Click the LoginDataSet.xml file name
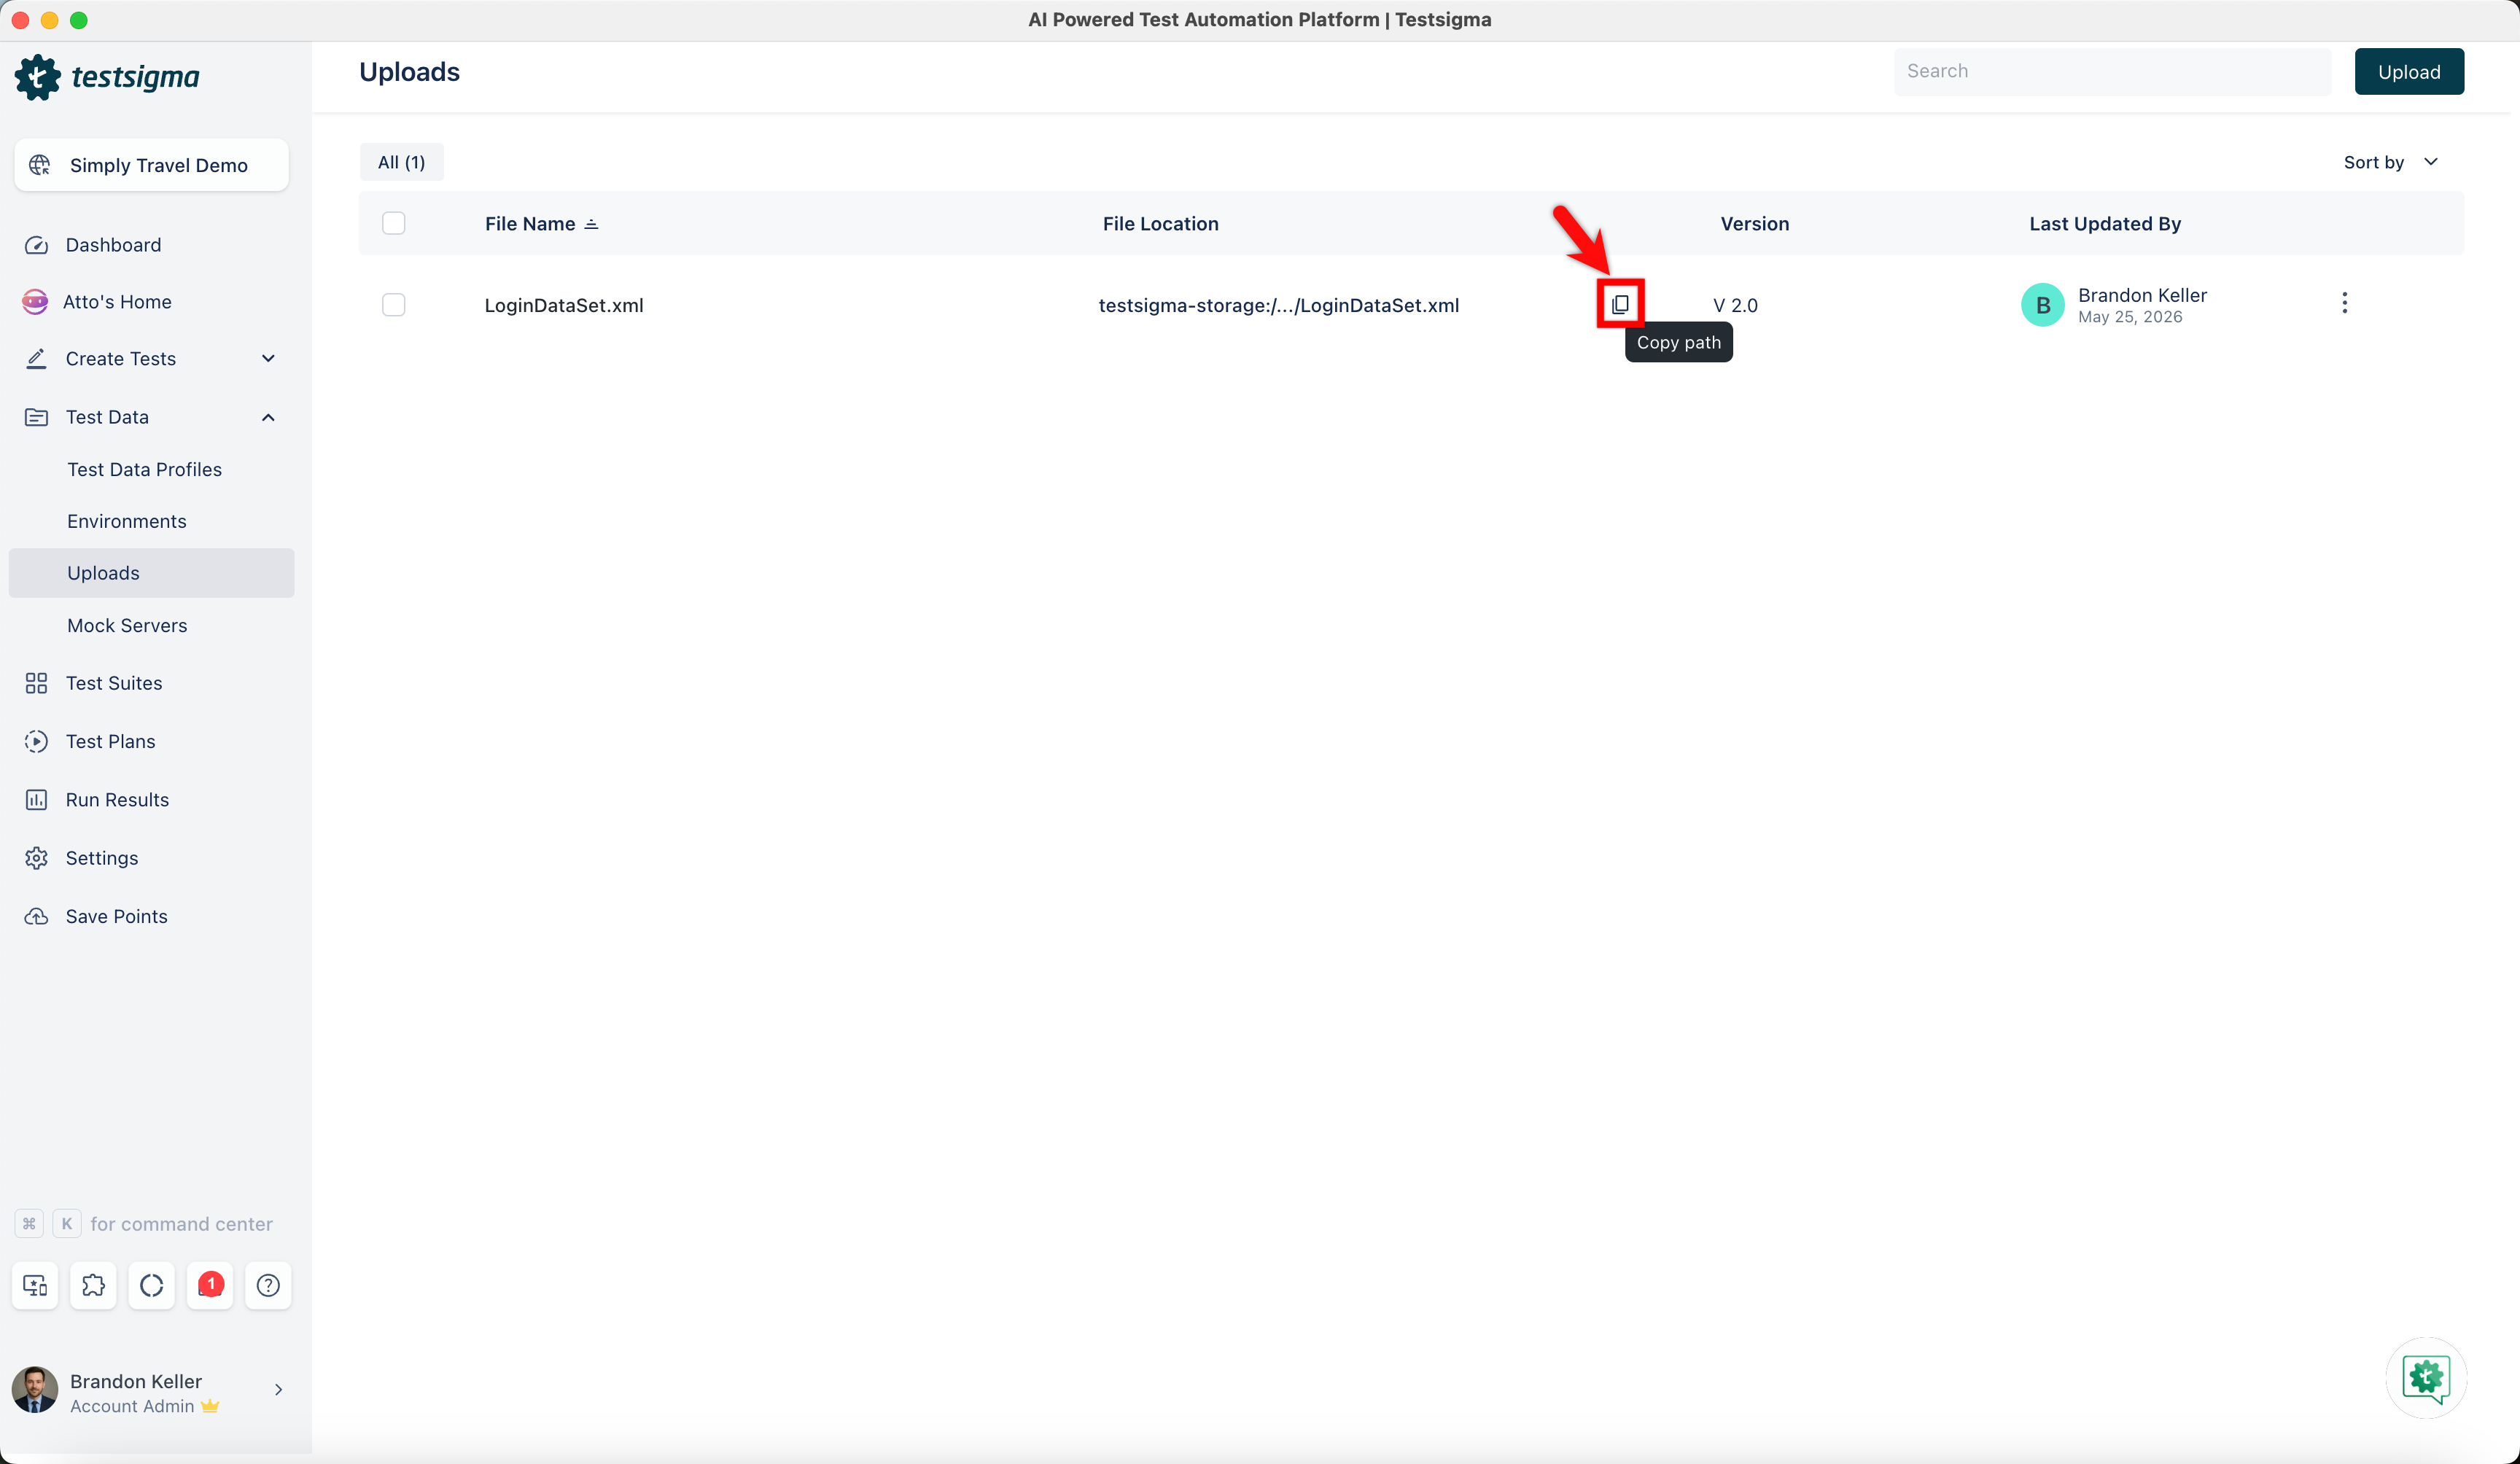Viewport: 2520px width, 1464px height. tap(564, 305)
